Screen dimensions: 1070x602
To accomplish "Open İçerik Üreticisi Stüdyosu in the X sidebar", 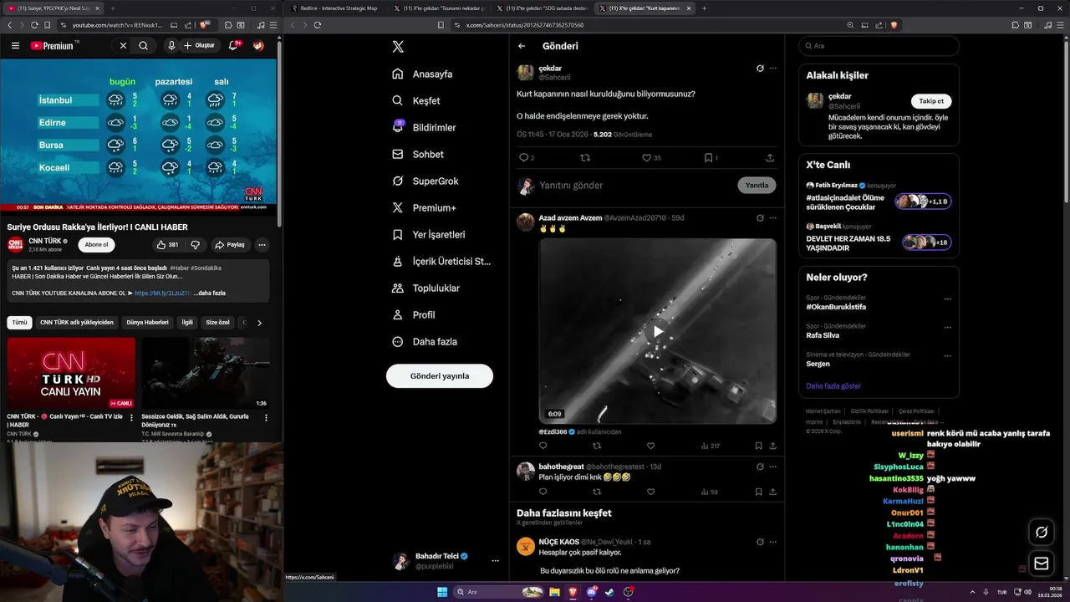I will [441, 261].
